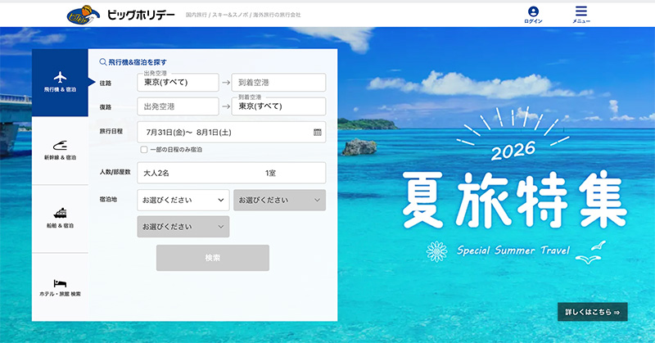Enable 一部の日程のみ宿泊 checkbox

tap(144, 150)
